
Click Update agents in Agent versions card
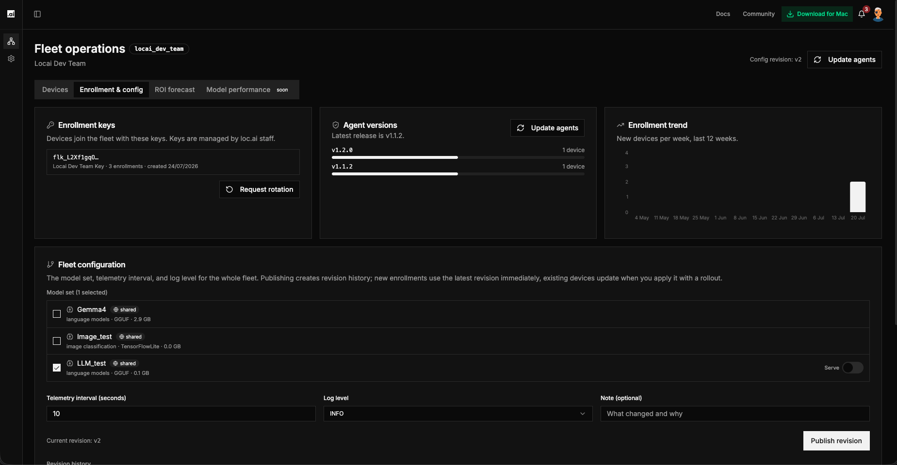547,128
